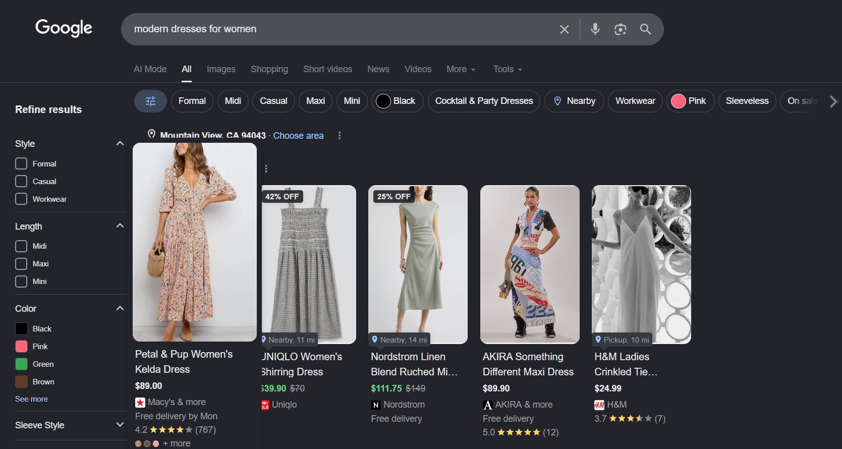Check the Maxi length checkbox
842x449 pixels.
[x=21, y=263]
